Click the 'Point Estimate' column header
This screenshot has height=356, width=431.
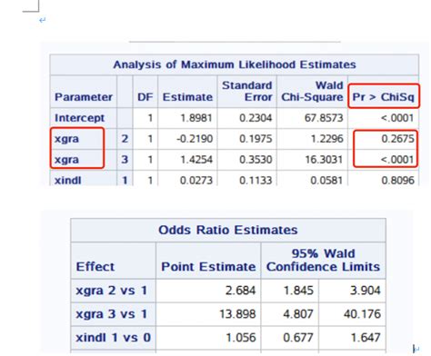pyautogui.click(x=208, y=267)
